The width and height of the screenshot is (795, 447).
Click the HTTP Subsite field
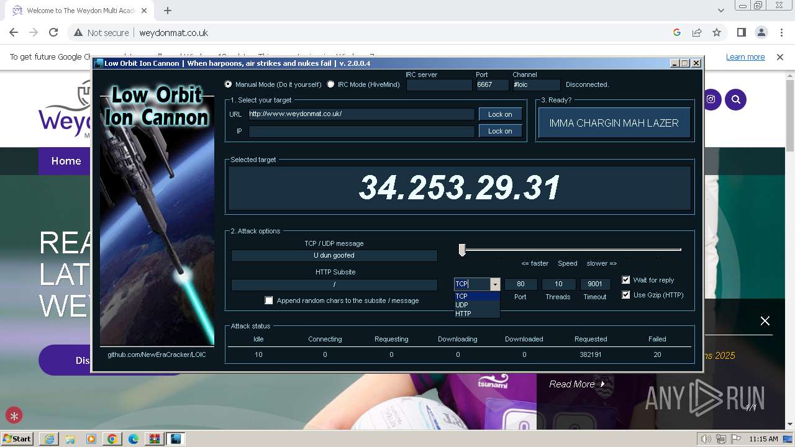pos(334,284)
